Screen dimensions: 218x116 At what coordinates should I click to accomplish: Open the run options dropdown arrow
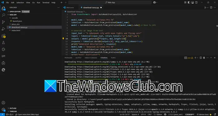tap(208, 8)
